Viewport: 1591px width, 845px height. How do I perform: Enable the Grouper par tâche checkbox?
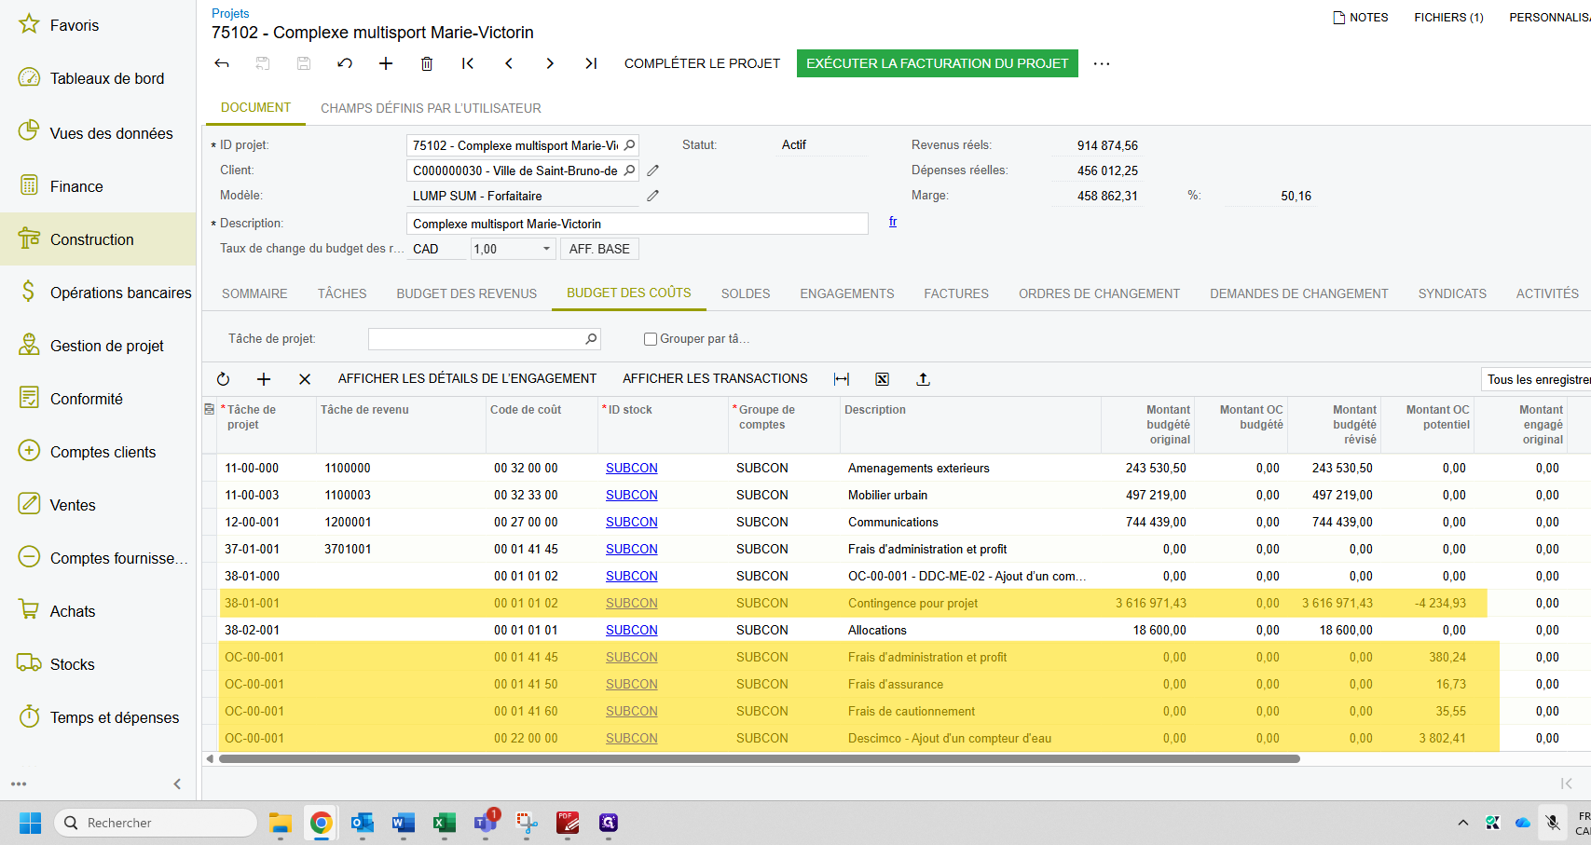click(651, 339)
